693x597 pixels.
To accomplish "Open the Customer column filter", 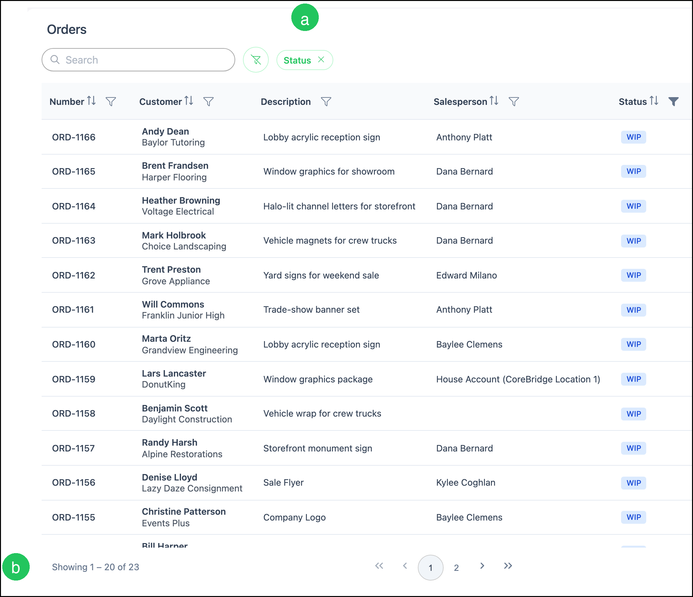I will coord(208,101).
